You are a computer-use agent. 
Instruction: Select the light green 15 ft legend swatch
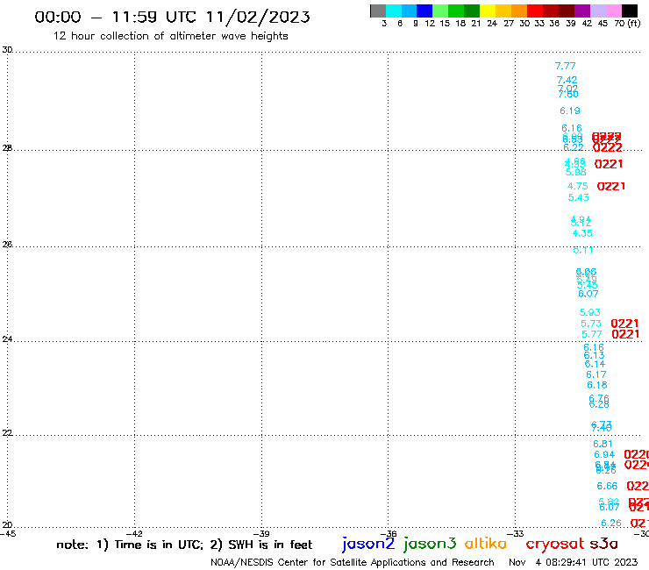pos(440,11)
